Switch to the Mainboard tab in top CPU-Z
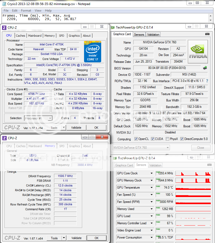Viewport: 215px width, 243px height. click(x=35, y=36)
